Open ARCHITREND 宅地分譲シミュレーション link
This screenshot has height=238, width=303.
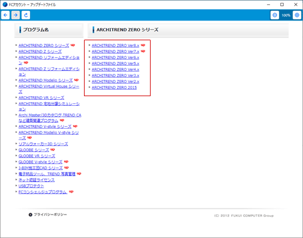(49, 106)
